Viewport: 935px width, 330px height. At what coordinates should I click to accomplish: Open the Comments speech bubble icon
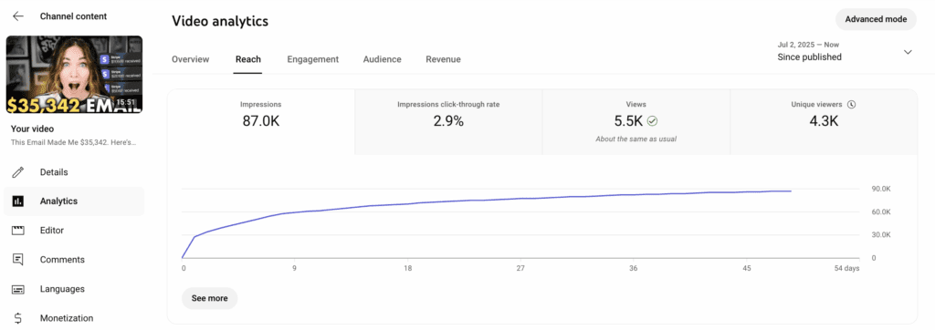[x=18, y=260]
